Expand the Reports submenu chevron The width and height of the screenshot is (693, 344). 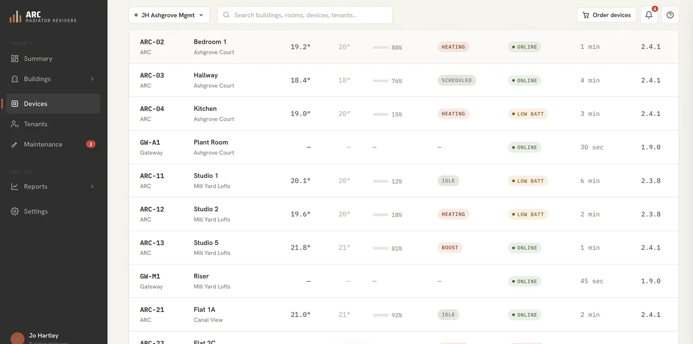point(92,186)
